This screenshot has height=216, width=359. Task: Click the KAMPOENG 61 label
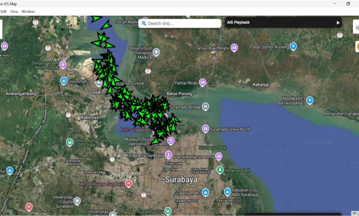click(187, 201)
